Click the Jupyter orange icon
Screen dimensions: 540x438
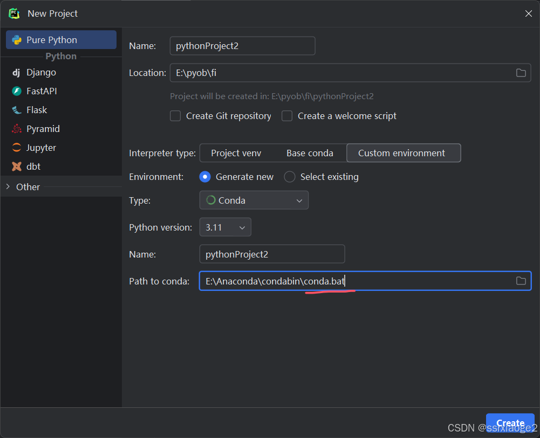tap(17, 148)
